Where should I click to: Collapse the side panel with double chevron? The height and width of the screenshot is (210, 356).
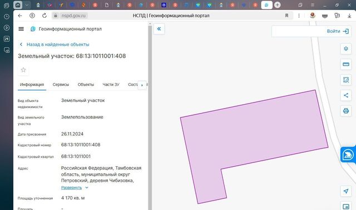[x=159, y=29]
